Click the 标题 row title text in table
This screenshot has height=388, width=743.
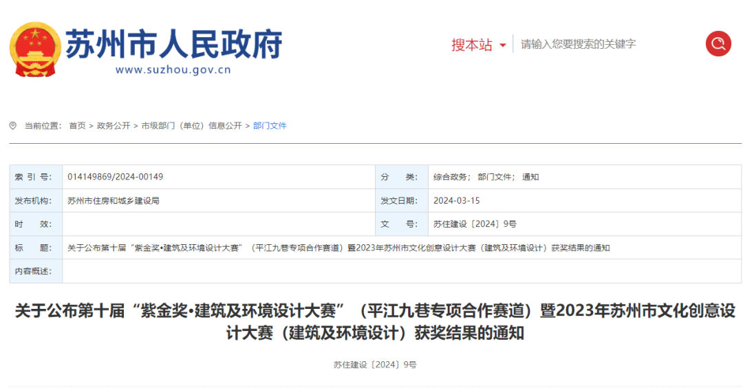tap(338, 248)
